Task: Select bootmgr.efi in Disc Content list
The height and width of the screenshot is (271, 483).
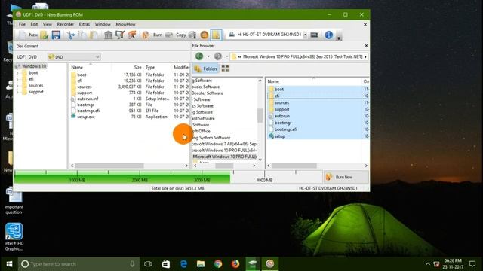Action: pyautogui.click(x=88, y=111)
